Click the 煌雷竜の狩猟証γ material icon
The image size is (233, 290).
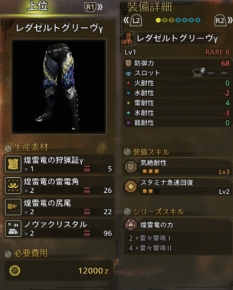pos(13,164)
